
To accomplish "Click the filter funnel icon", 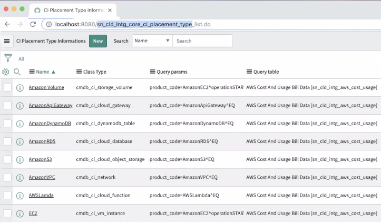I will pos(8,58).
